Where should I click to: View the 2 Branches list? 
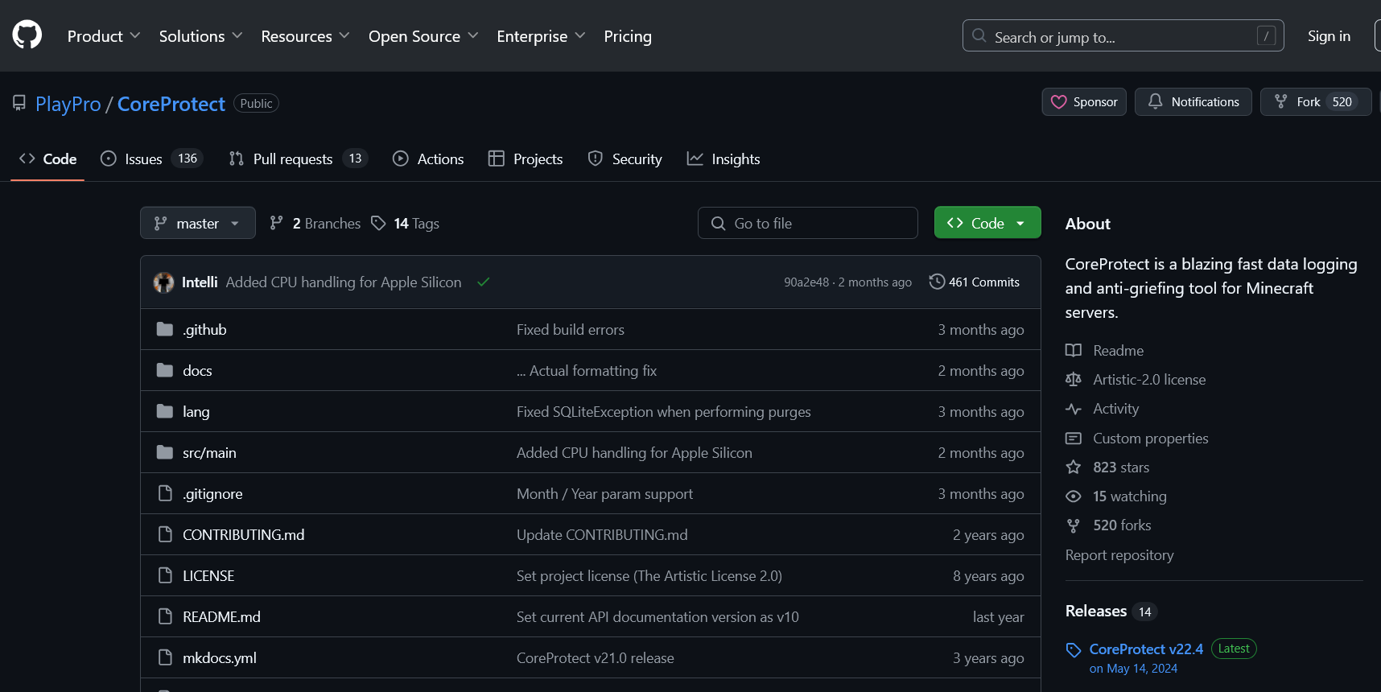315,223
